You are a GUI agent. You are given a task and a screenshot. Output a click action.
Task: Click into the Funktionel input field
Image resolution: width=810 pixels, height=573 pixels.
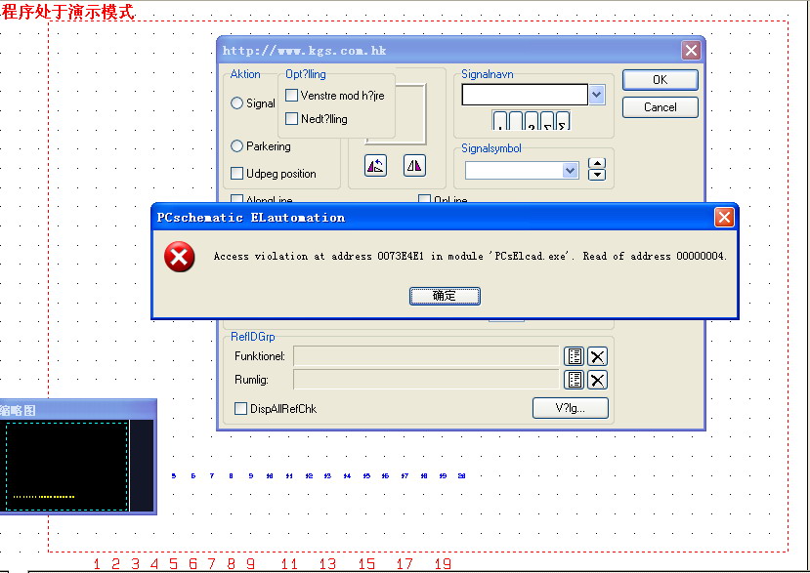(x=426, y=356)
